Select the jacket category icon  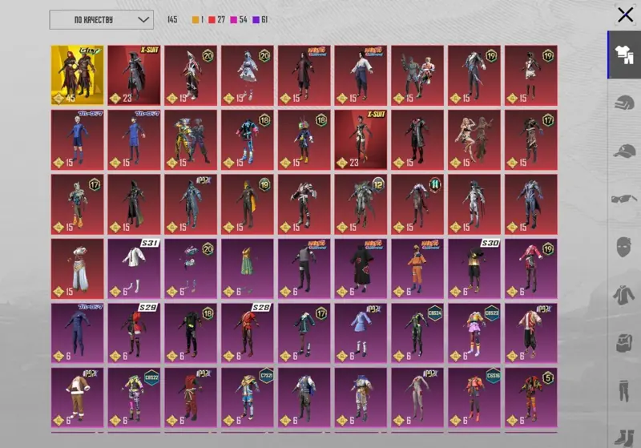tap(624, 295)
